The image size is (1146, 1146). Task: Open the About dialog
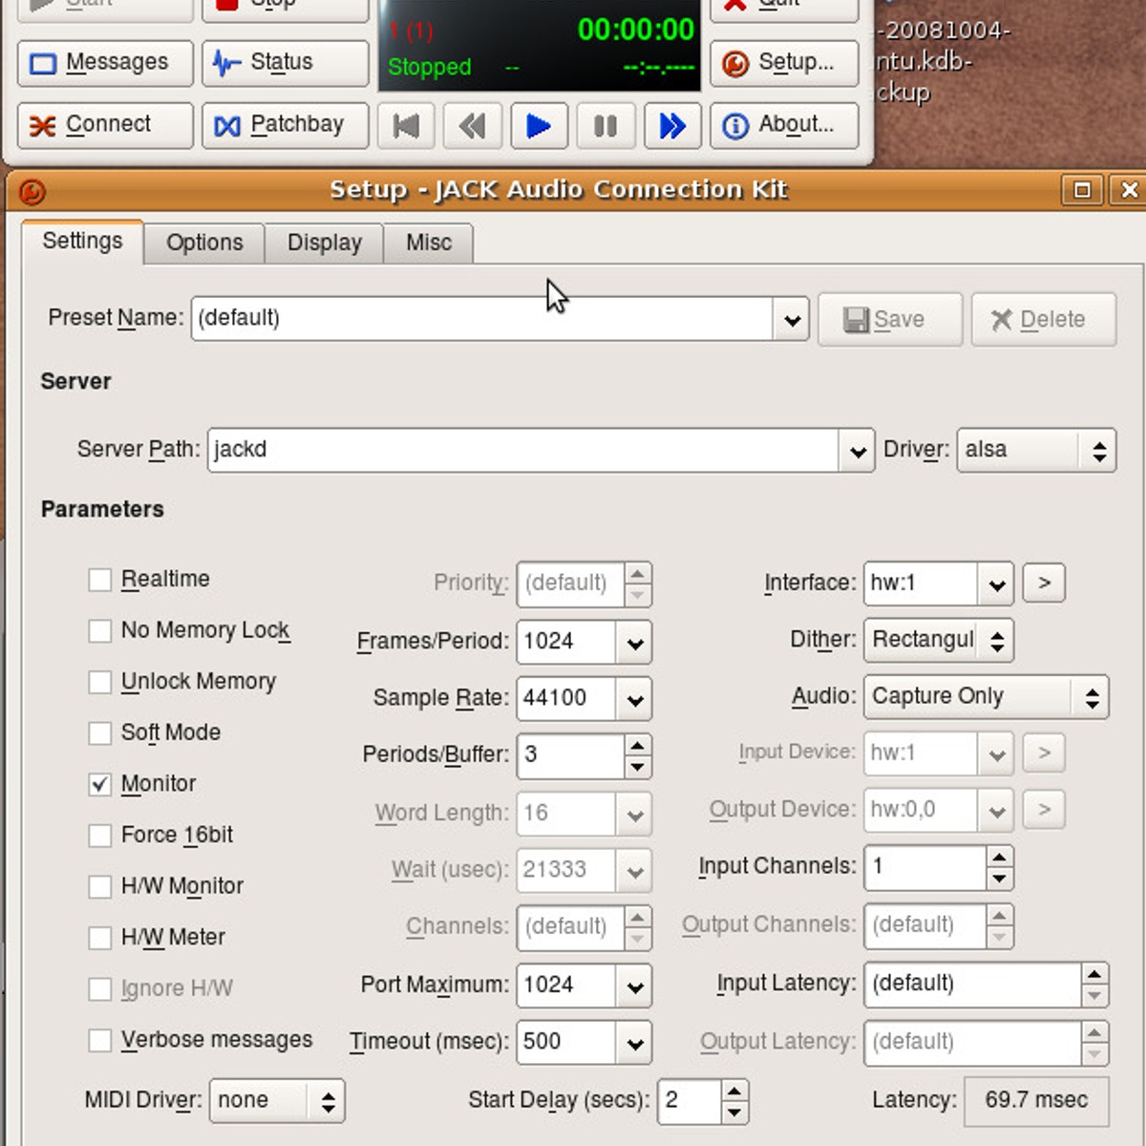[x=783, y=125]
